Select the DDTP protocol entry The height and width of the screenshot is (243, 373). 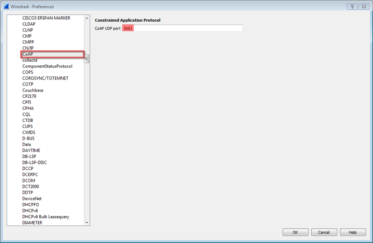[28, 192]
